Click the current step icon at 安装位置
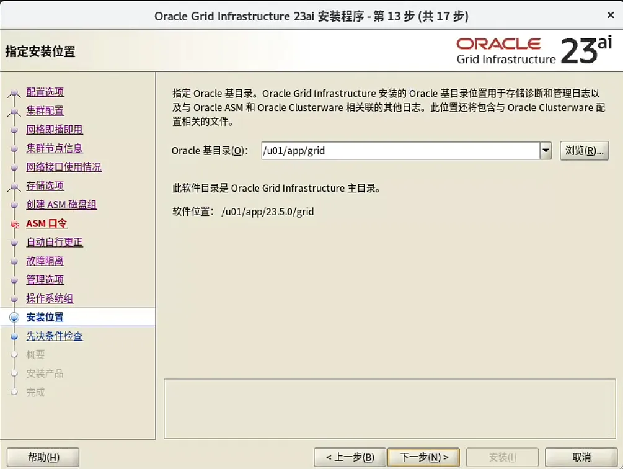The height and width of the screenshot is (469, 623). pos(15,316)
